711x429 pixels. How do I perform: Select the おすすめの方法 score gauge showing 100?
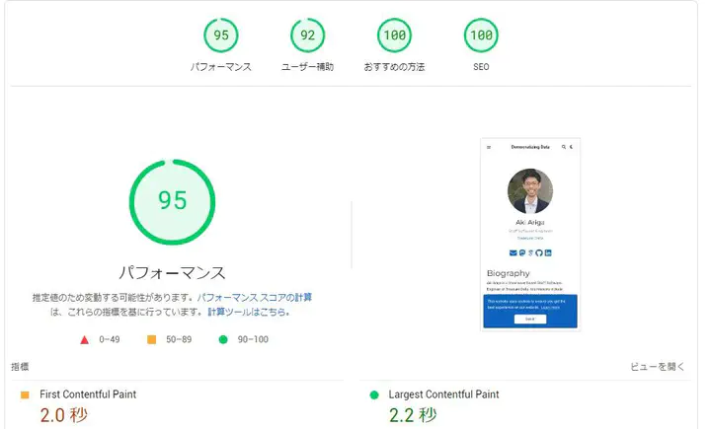394,35
